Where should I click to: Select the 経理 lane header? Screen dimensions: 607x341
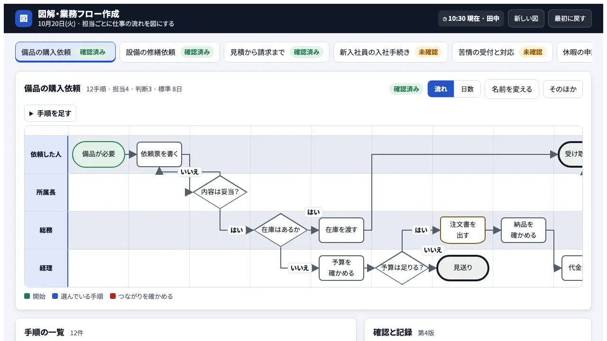pyautogui.click(x=46, y=268)
